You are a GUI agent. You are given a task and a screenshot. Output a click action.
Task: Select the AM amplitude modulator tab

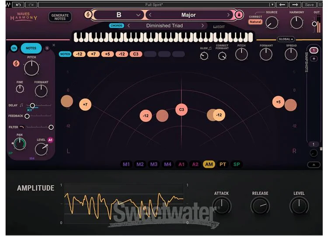click(209, 164)
